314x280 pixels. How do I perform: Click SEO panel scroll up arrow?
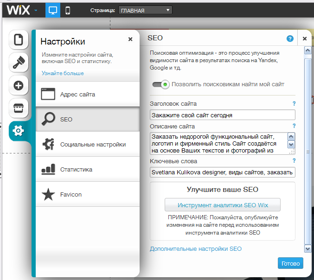tap(308, 50)
